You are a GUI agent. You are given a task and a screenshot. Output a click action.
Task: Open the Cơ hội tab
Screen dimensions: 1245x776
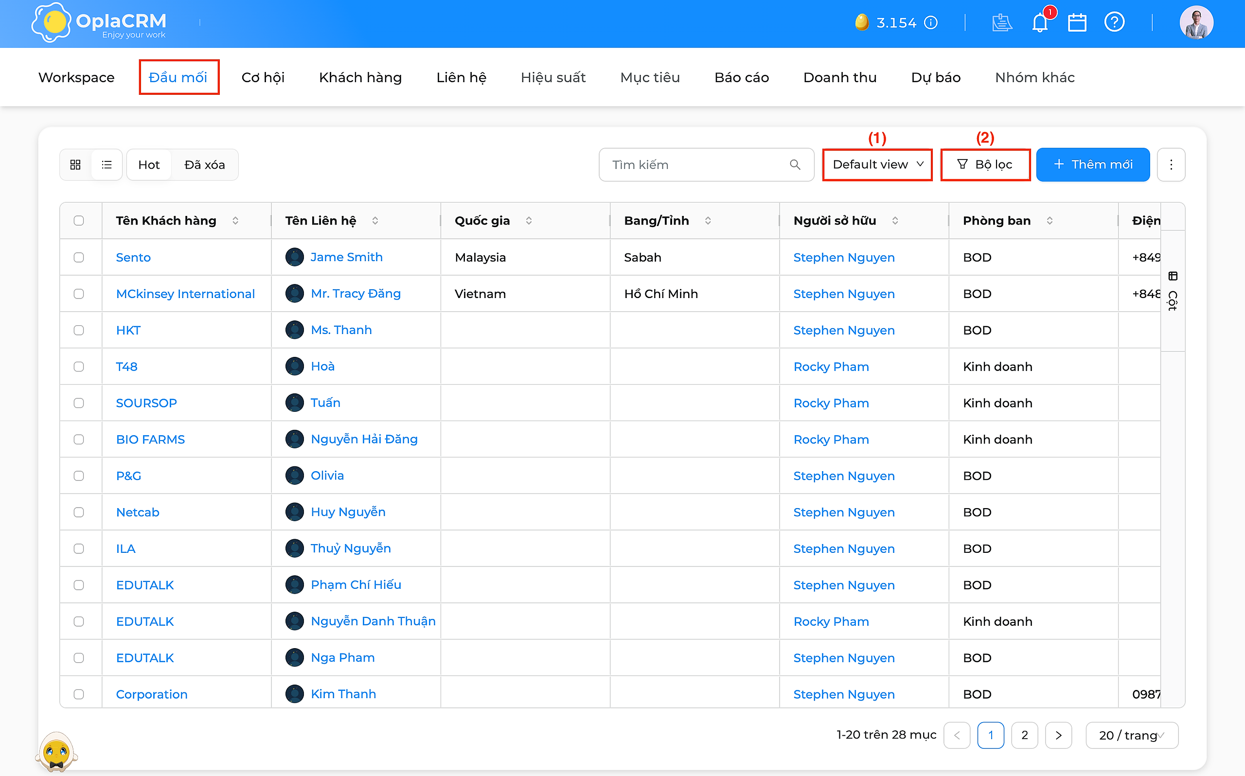263,77
